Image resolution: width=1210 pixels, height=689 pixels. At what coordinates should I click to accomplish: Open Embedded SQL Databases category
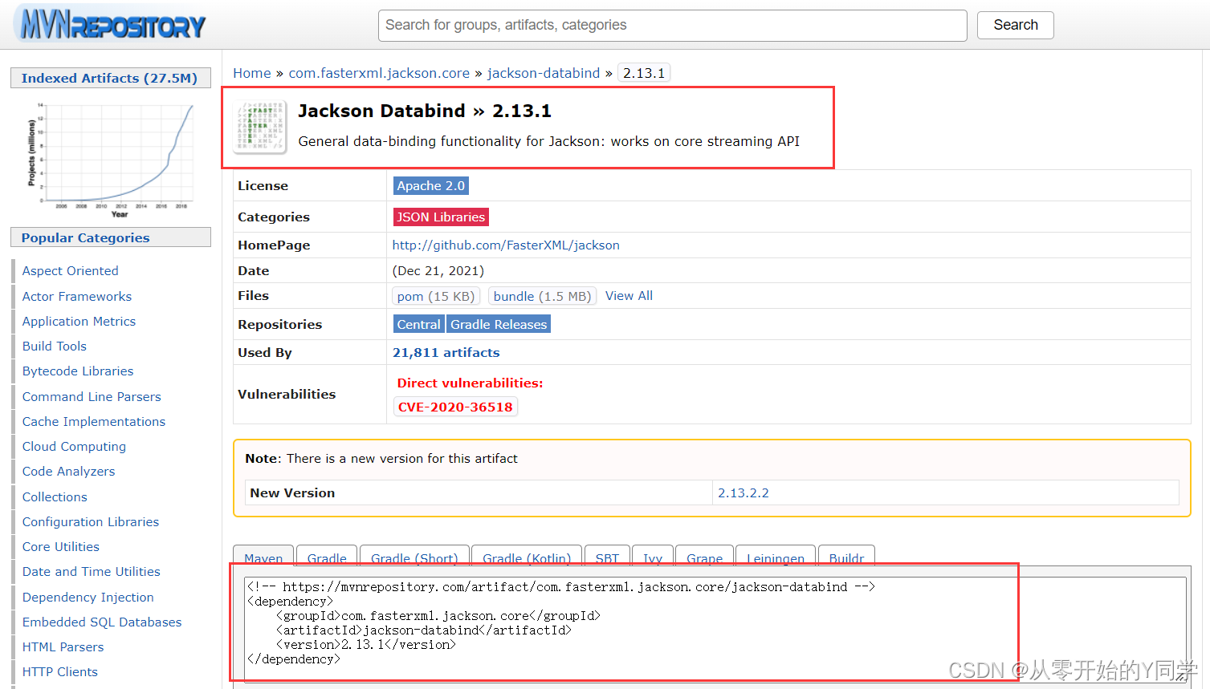tap(102, 622)
